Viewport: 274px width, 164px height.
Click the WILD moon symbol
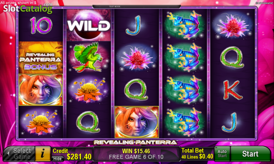[x=89, y=25]
